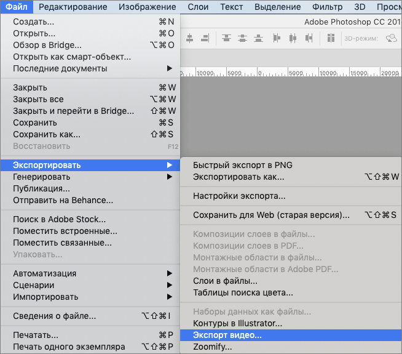The height and width of the screenshot is (354, 402).
Task: Select Таблицы поиска цвета...
Action: click(x=291, y=292)
